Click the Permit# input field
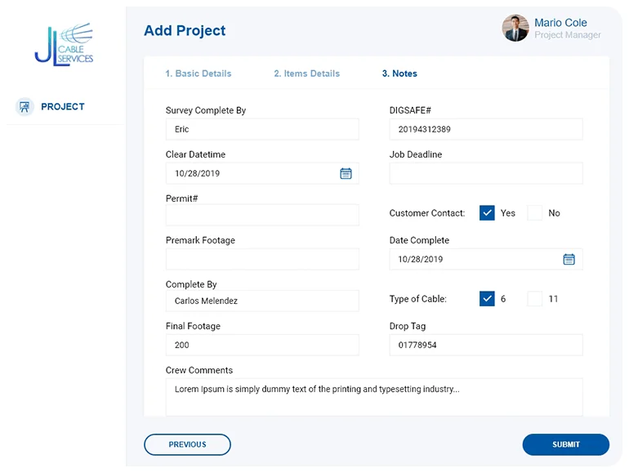629x473 pixels. coord(261,215)
